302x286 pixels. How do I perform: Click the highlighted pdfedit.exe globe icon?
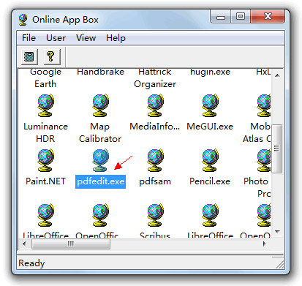[x=100, y=160]
